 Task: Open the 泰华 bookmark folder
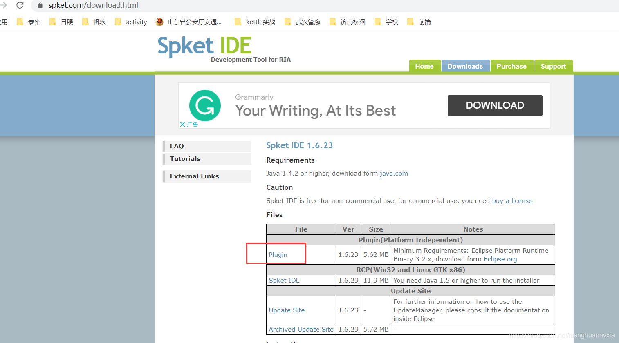pos(29,22)
